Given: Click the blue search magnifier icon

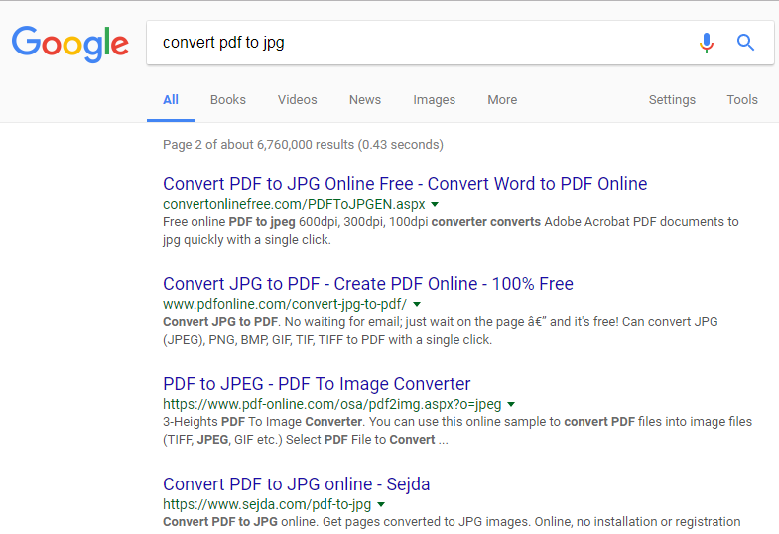Looking at the screenshot, I should pos(745,43).
